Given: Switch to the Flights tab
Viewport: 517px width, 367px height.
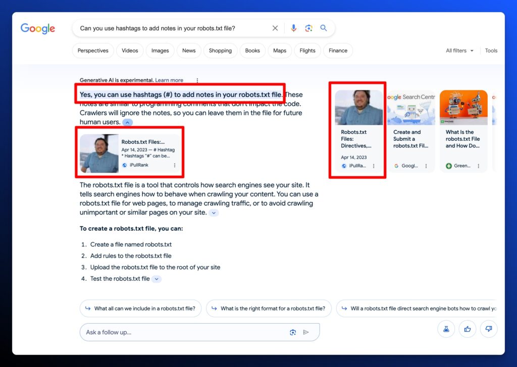Looking at the screenshot, I should tap(307, 50).
